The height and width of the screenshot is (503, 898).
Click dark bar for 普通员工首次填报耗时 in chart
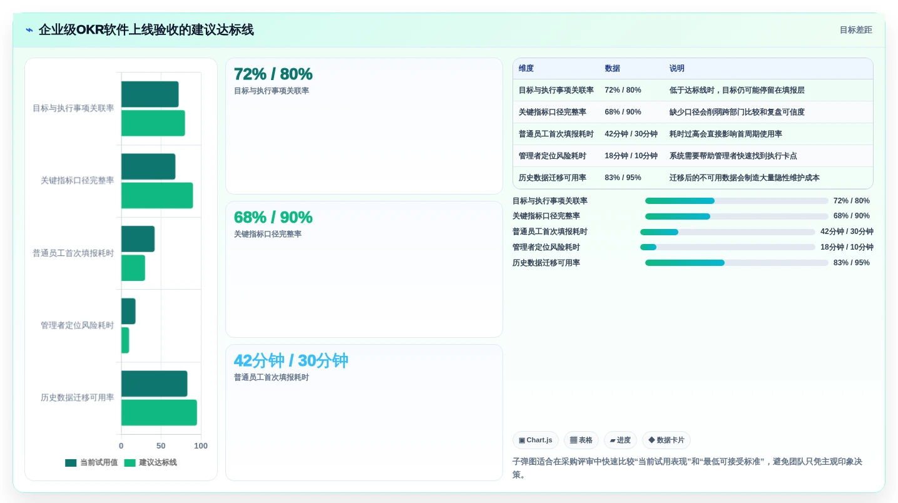tap(138, 239)
